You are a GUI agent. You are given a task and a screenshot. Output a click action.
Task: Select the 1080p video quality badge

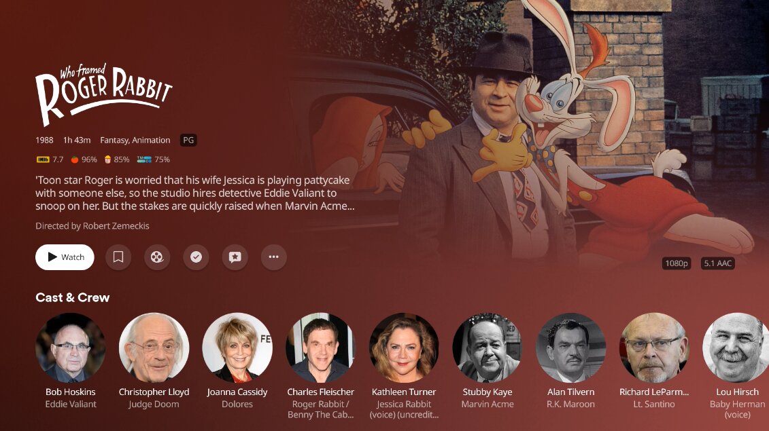[677, 263]
